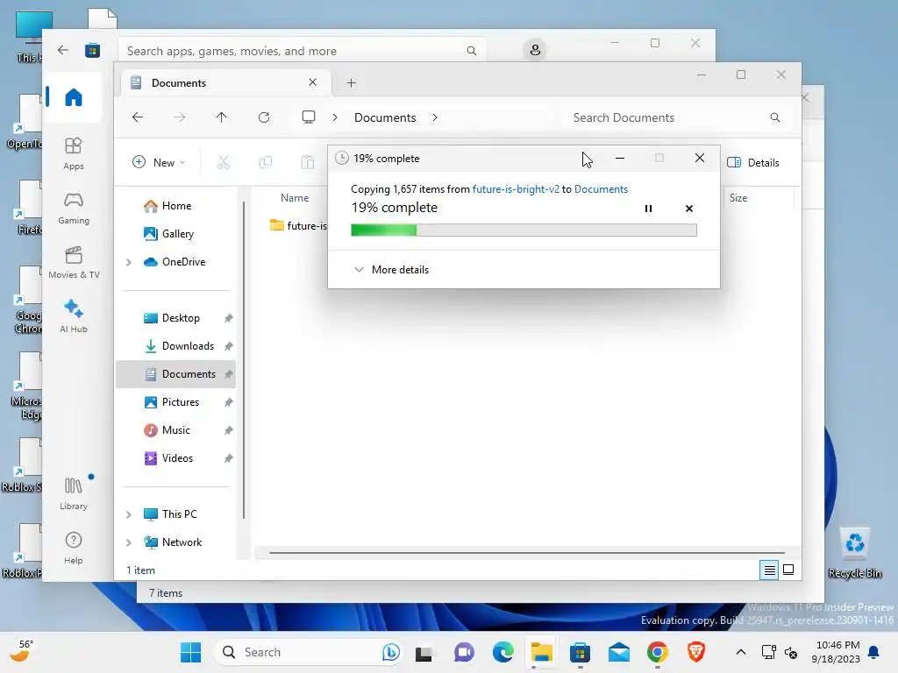This screenshot has width=898, height=673.
Task: Open the Documents destination link in dialog
Action: click(601, 189)
